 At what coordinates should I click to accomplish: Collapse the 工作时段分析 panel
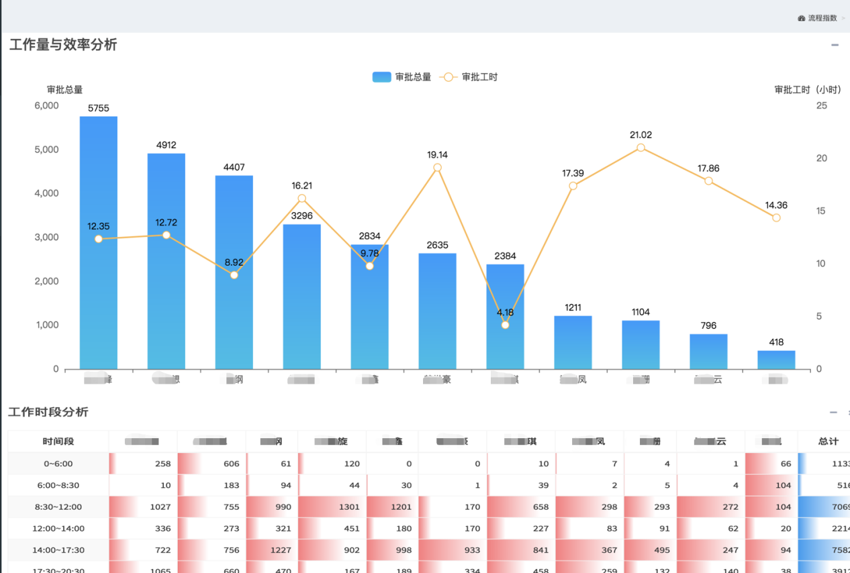point(833,413)
